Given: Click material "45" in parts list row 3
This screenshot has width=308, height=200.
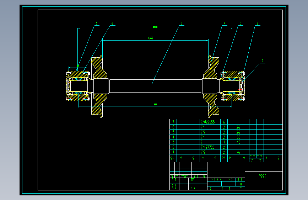Looking at the screenshot, I should pos(238,142).
